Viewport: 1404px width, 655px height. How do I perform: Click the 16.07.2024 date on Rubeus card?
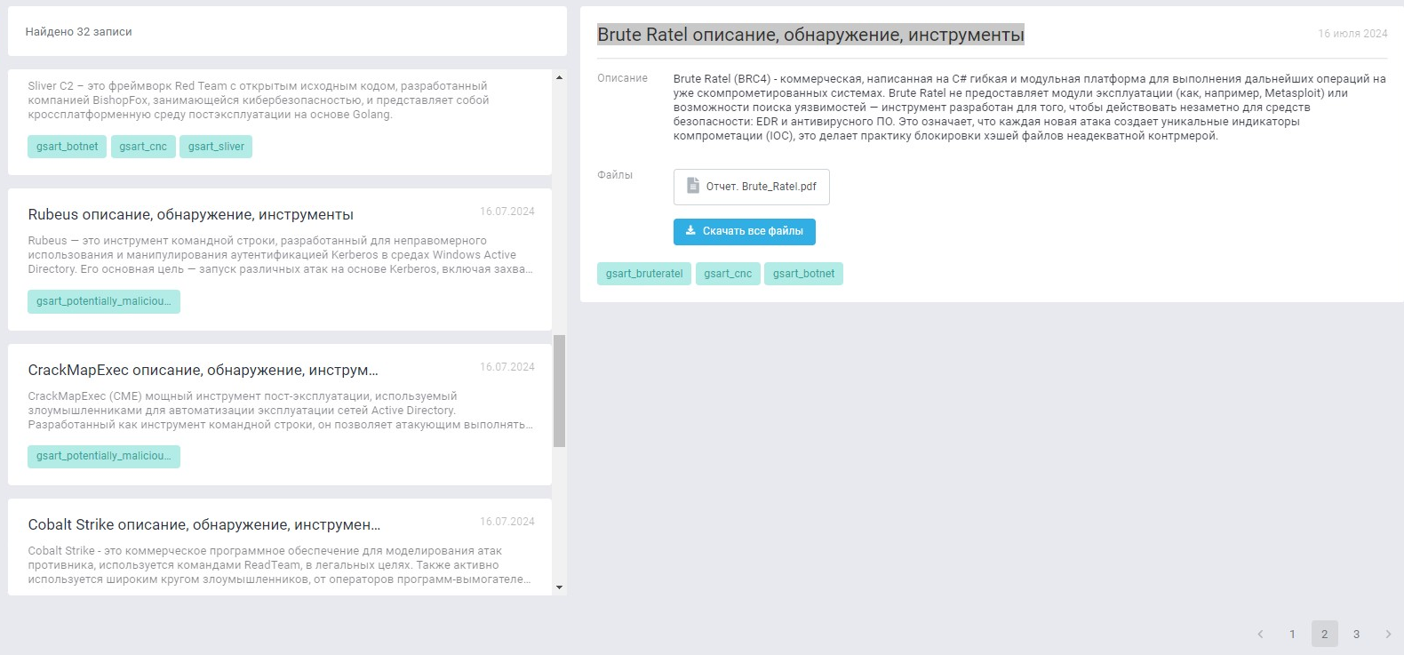coord(507,212)
